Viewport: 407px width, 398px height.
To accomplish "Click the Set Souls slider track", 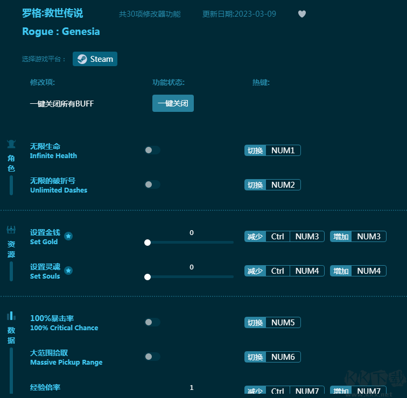I will click(191, 277).
